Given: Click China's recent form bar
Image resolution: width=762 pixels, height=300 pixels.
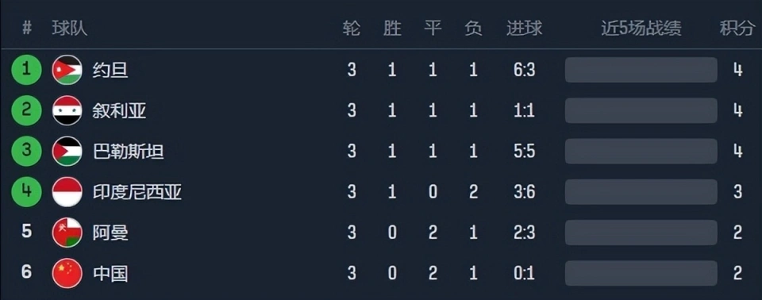Looking at the screenshot, I should coord(641,273).
